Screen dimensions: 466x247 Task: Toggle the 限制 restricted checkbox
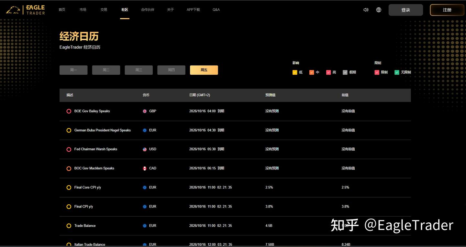tap(377, 72)
